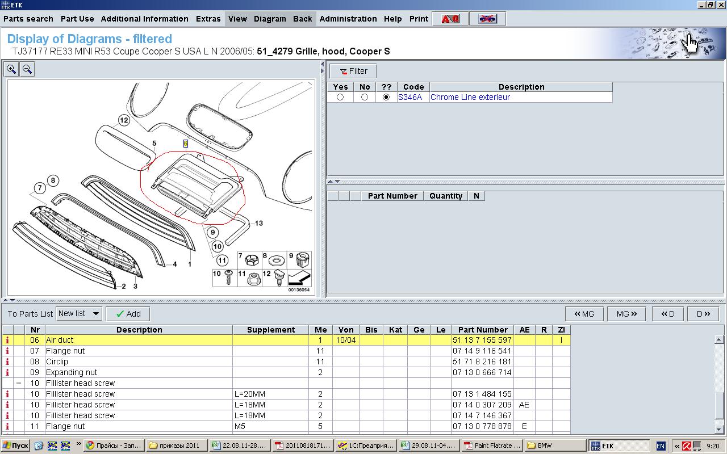Open info icon for part 07 14 0 307 209
The height and width of the screenshot is (454, 727).
tap(7, 405)
